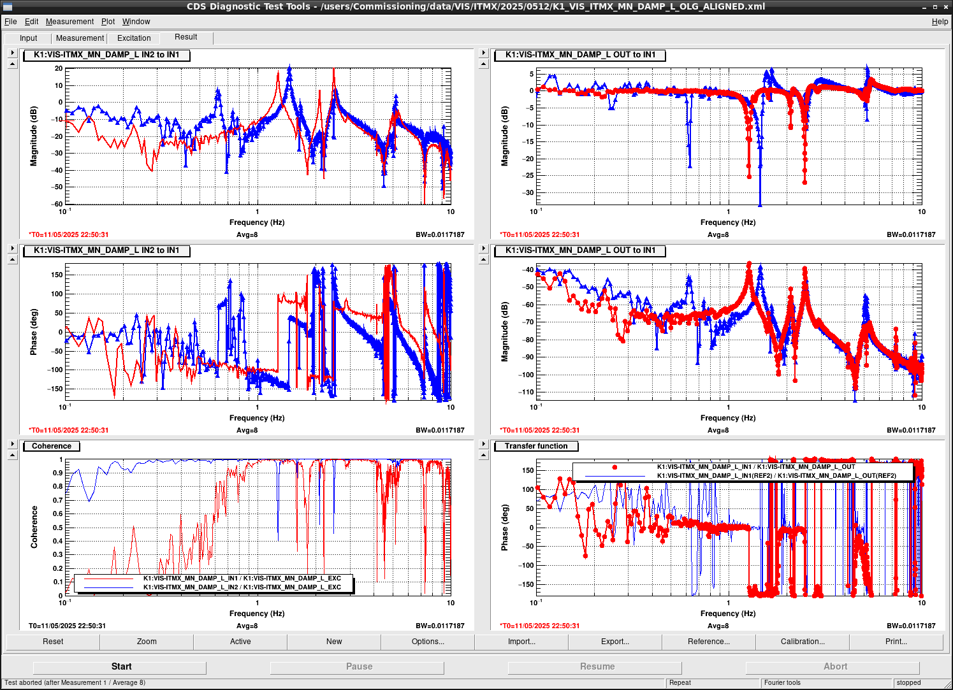Click the Import... button
Screen dimensions: 953x690
click(x=521, y=642)
